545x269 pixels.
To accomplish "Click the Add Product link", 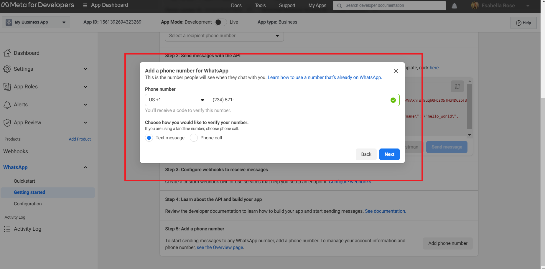I will pyautogui.click(x=80, y=139).
